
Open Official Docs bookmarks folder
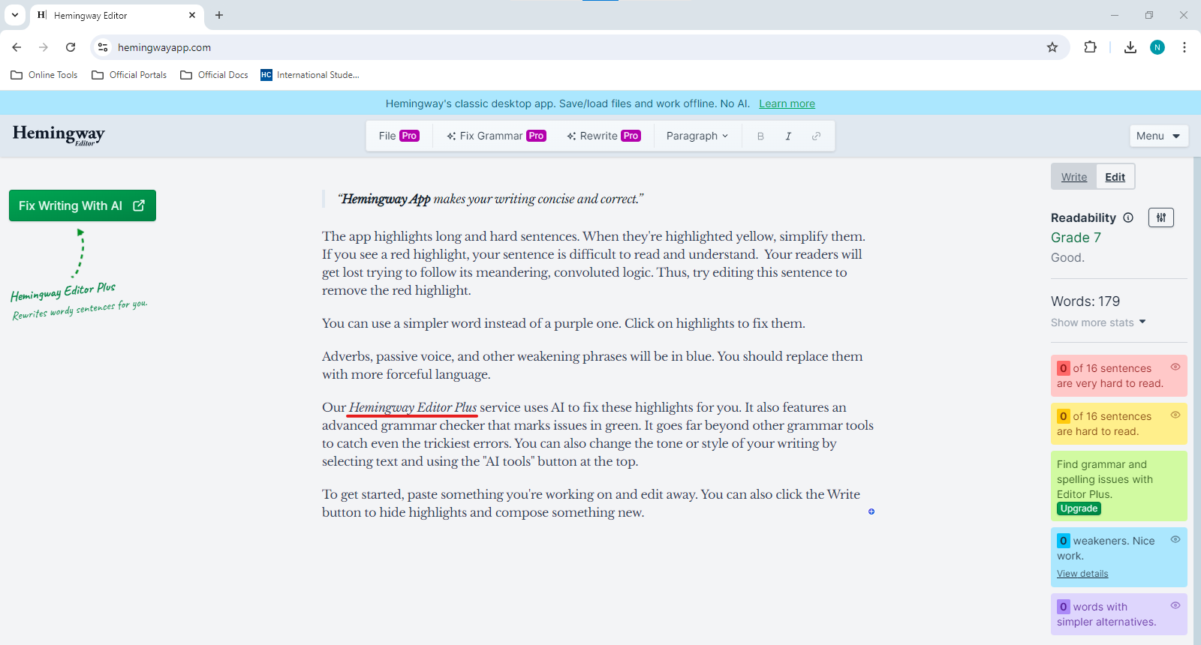(214, 75)
